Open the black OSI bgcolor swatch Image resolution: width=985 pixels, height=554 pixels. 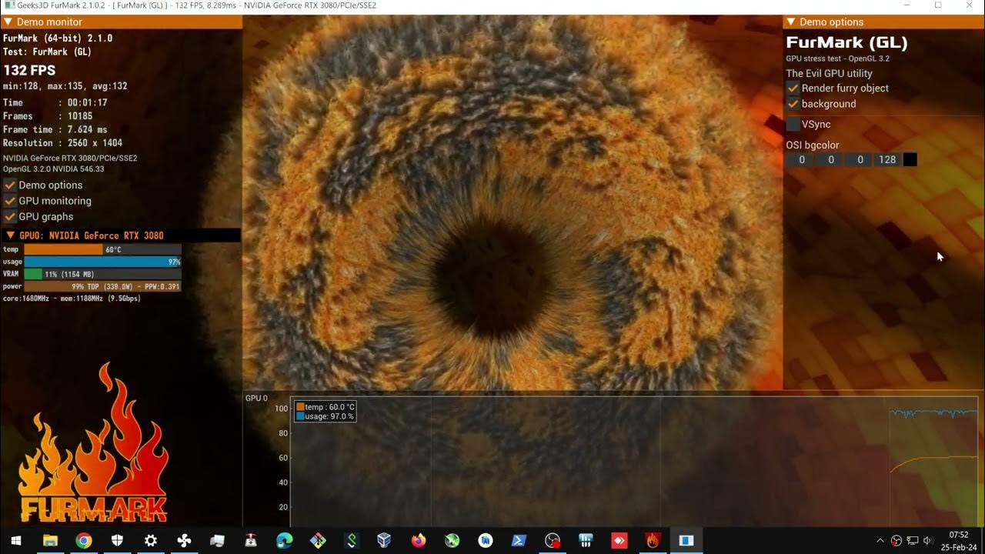[x=910, y=159]
